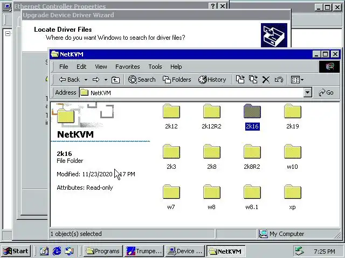Click the NetKVM title bar folder icon
This screenshot has width=345, height=258.
point(55,54)
